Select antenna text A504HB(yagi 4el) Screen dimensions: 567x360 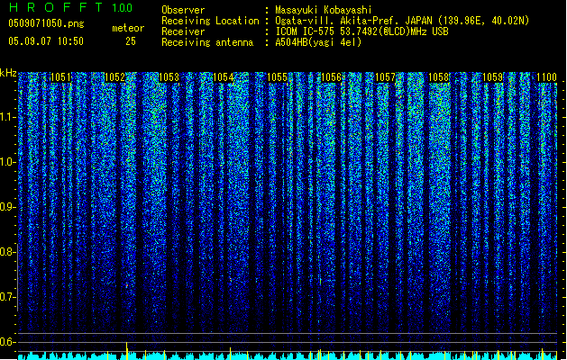(318, 42)
